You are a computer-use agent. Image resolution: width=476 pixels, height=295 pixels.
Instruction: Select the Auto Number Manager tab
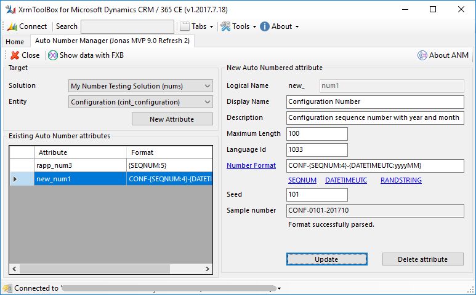point(112,41)
